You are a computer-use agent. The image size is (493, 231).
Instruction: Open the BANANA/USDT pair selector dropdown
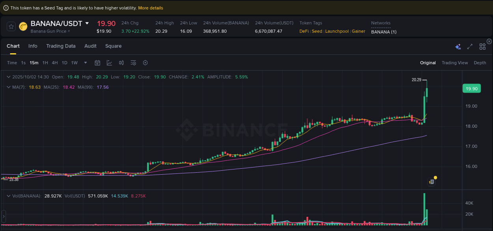click(x=87, y=23)
